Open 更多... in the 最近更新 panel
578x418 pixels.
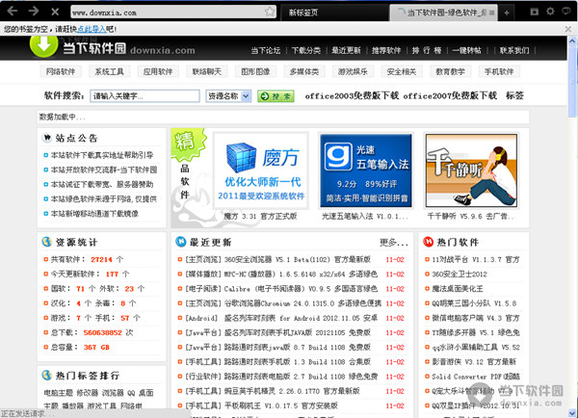pyautogui.click(x=394, y=242)
